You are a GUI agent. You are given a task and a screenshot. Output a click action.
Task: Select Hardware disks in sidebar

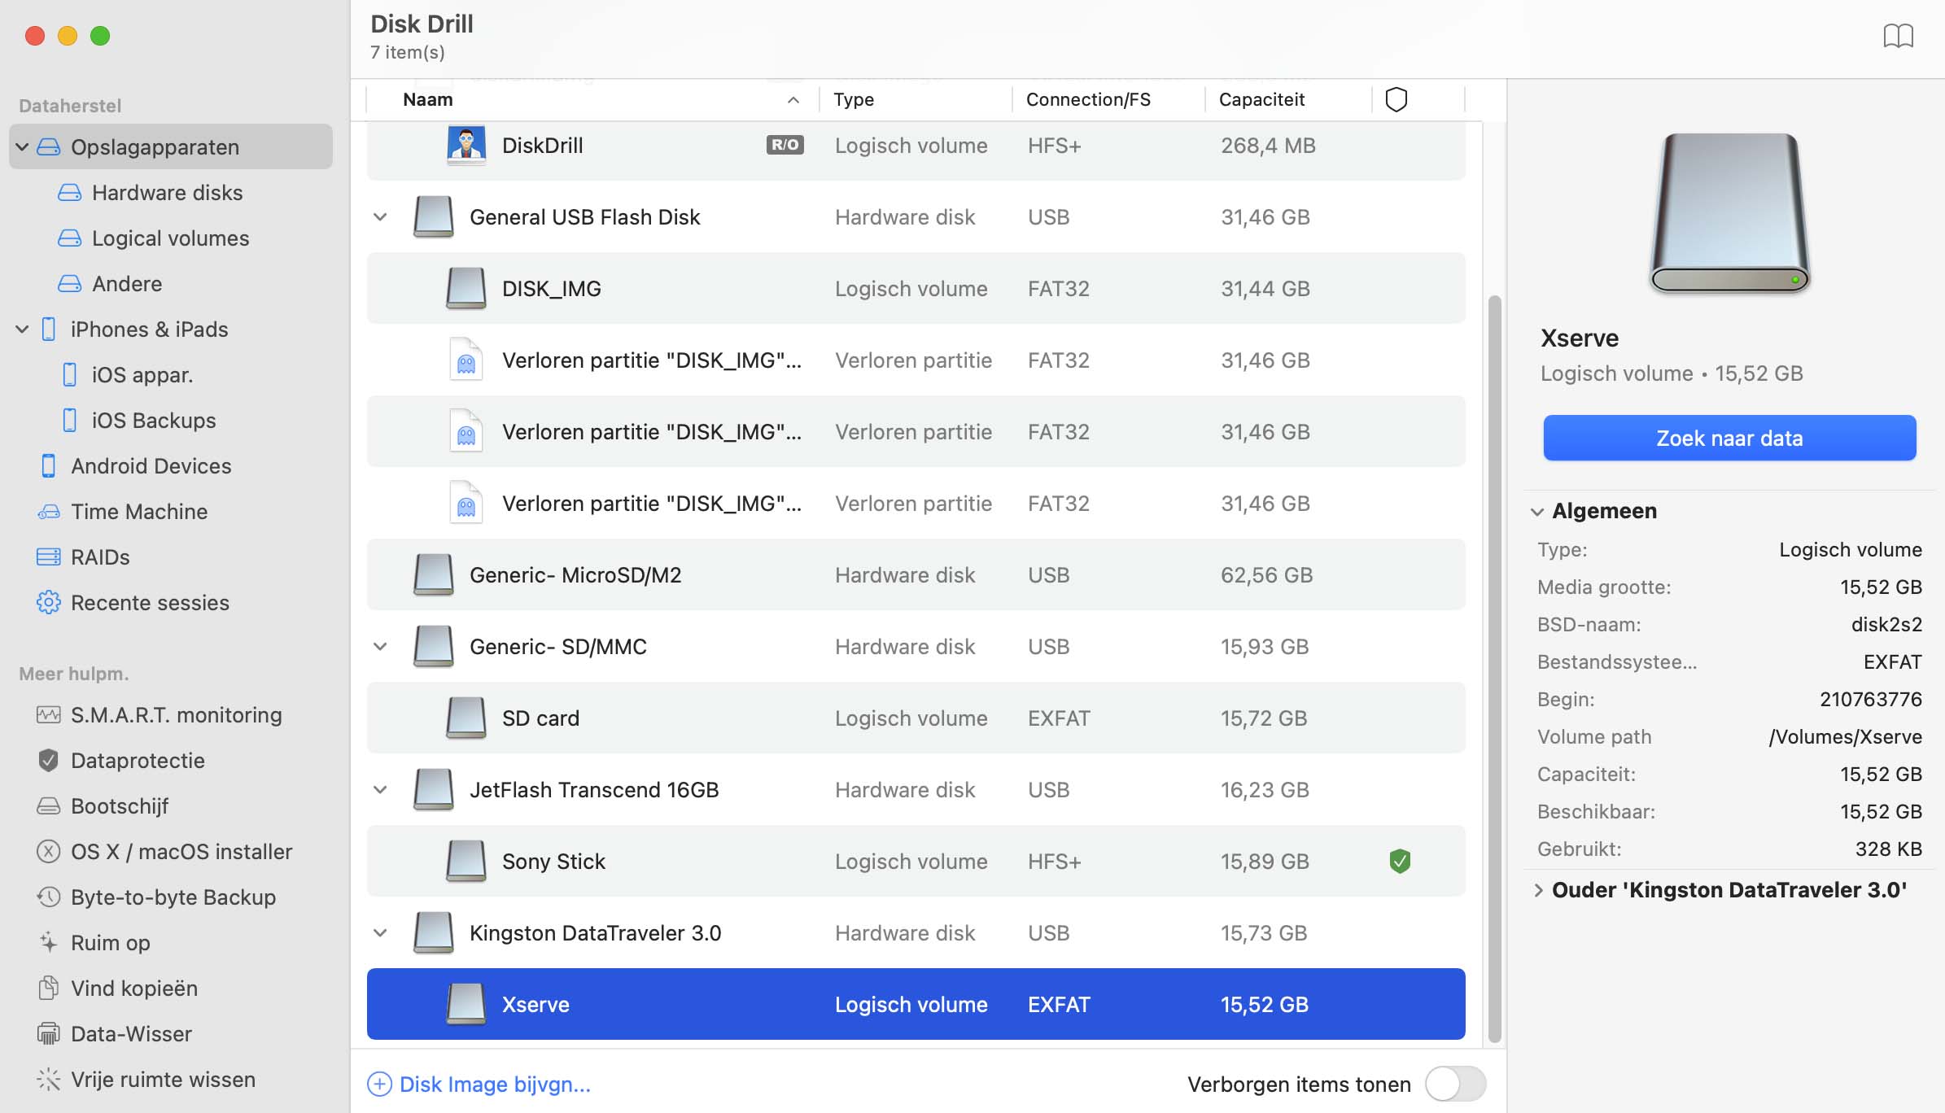[167, 193]
